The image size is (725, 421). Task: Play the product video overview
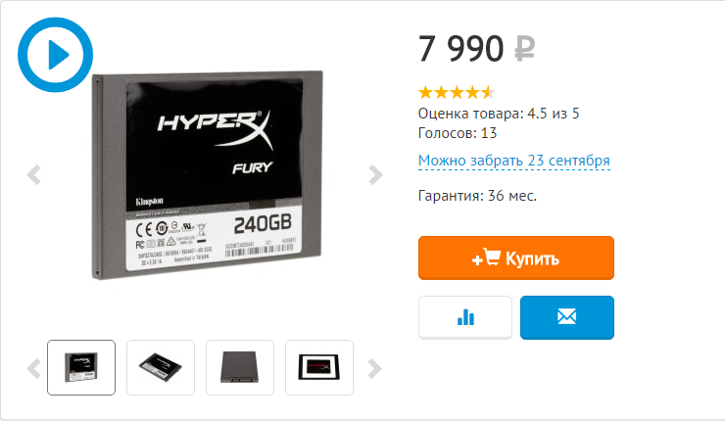point(56,55)
